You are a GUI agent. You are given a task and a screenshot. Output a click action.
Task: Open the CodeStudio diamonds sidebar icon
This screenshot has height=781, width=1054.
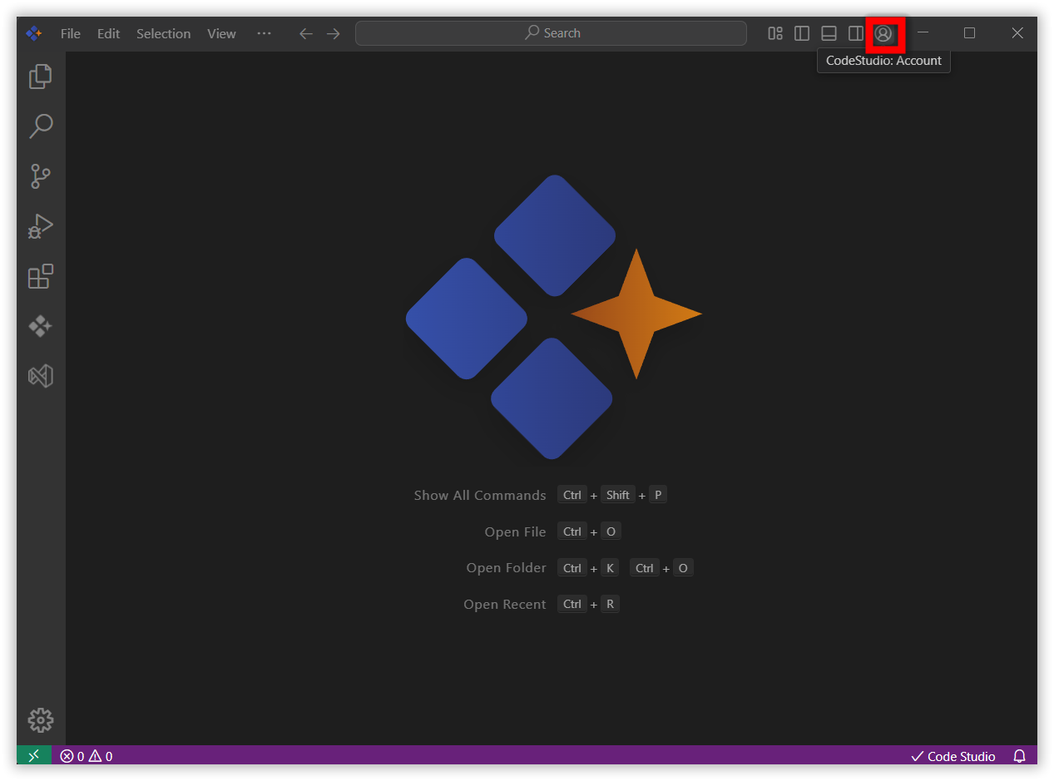(40, 326)
